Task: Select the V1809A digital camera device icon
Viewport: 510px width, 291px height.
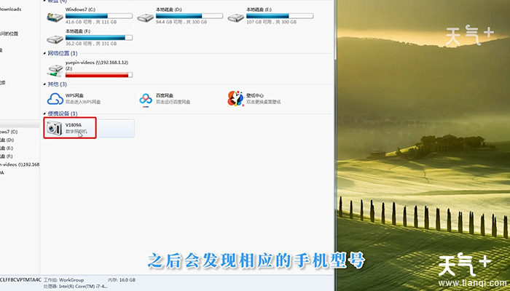Action: 55,128
